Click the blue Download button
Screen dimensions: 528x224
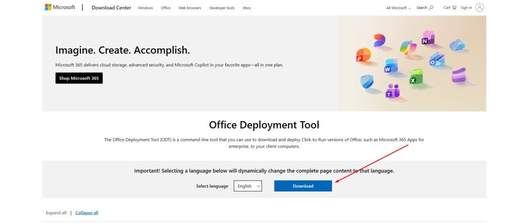[303, 186]
